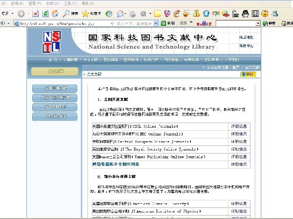The image size is (293, 219).
Task: Open the Search (搜索) magnifier tool
Action: point(70,14)
